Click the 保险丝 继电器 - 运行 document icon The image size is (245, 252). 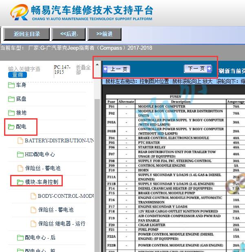33,224
